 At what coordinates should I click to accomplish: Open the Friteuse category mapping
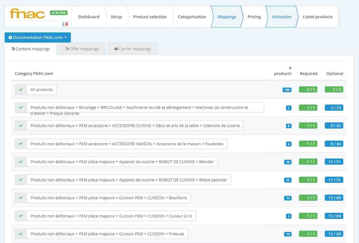107,234
